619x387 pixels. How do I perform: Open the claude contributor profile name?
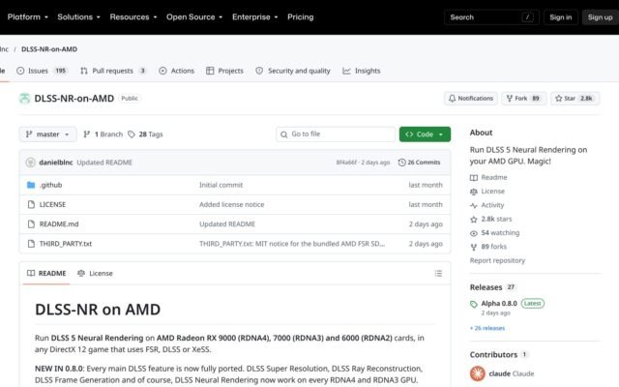[512, 373]
